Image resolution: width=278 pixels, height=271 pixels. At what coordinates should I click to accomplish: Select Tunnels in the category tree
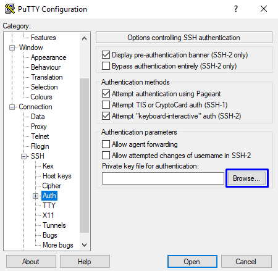click(54, 225)
